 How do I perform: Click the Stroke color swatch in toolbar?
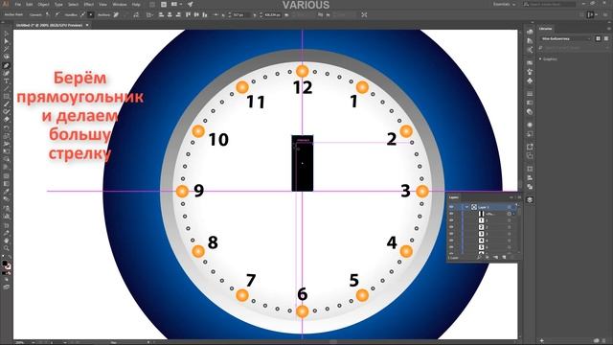(9, 266)
